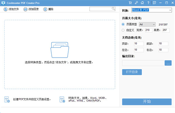Click the Delete trash icon in toolbar
The width and height of the screenshot is (175, 113).
click(x=45, y=9)
